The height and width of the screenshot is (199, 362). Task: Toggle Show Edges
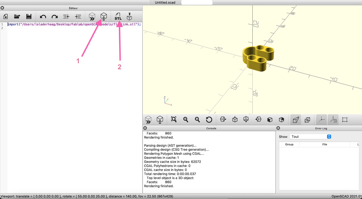tap(345, 120)
